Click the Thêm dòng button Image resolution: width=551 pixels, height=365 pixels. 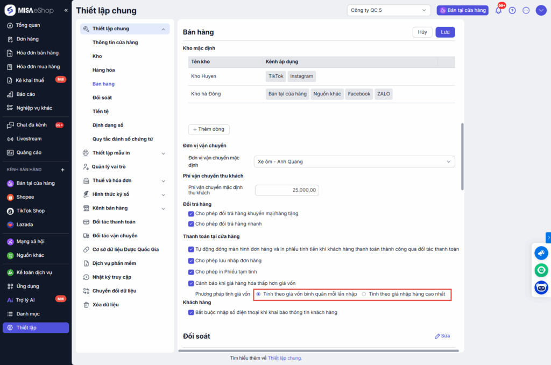(209, 129)
